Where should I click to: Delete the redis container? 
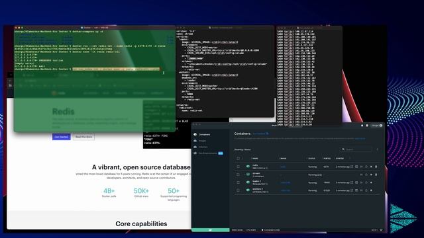(376, 167)
